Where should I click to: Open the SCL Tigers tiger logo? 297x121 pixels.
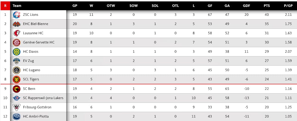16,79
